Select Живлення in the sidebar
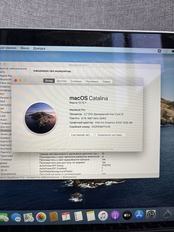The height and width of the screenshot is (232, 174). pos(6,131)
